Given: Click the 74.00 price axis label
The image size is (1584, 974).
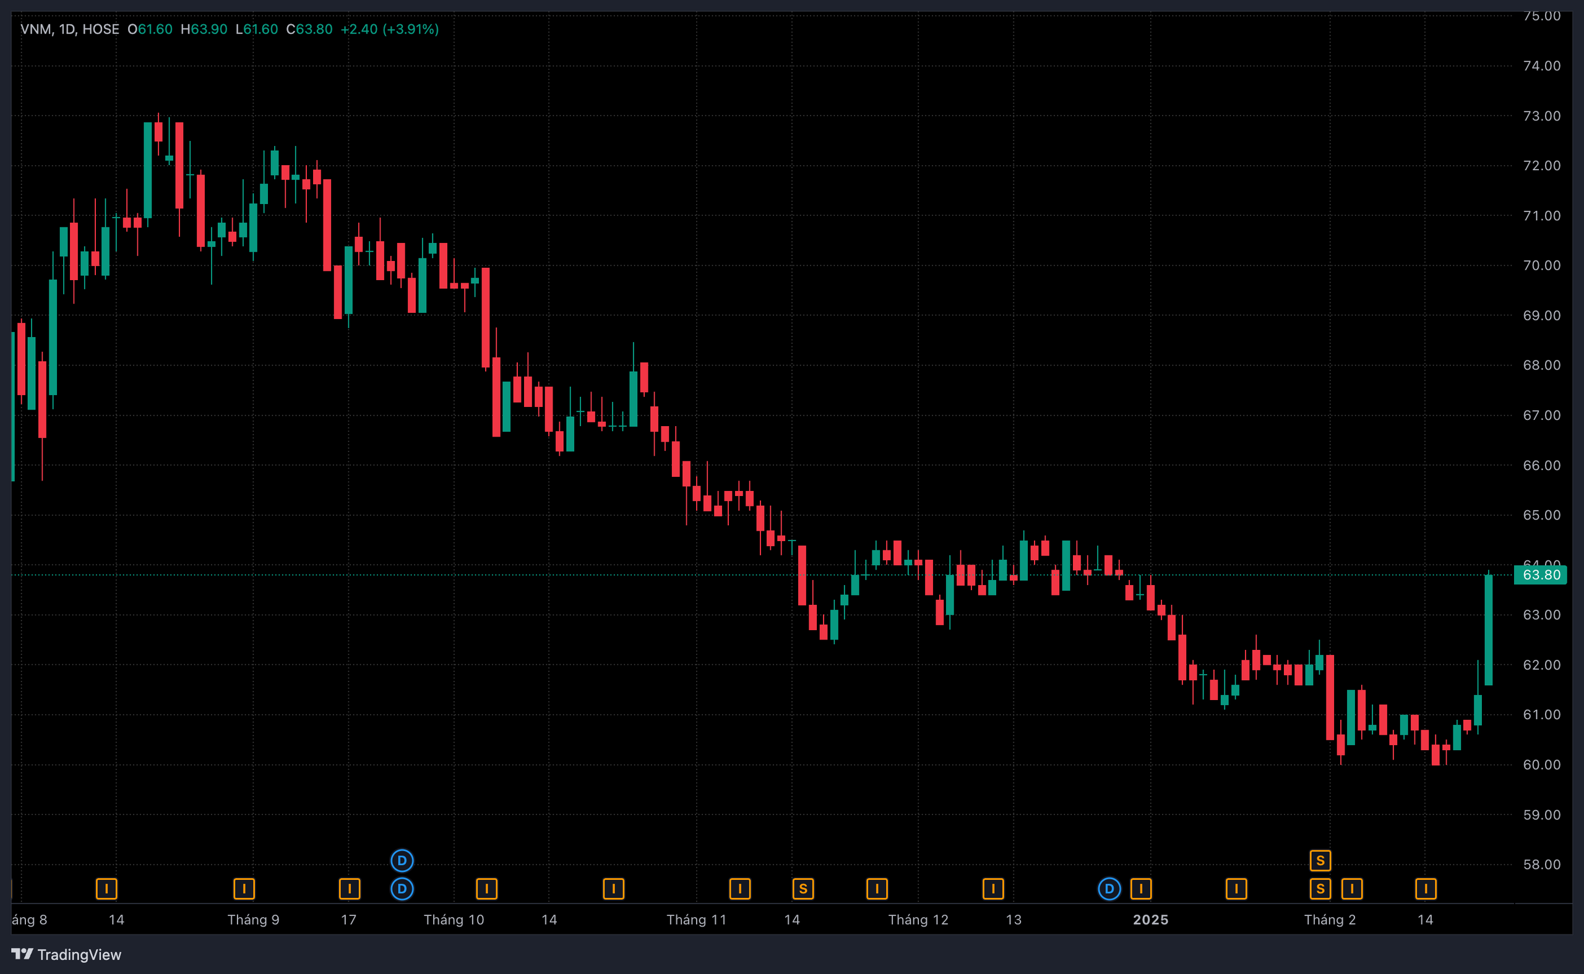Looking at the screenshot, I should [1541, 66].
